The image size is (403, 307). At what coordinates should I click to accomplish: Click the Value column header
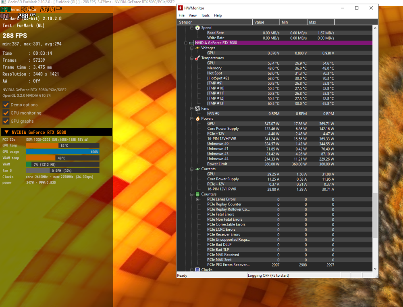pos(266,22)
